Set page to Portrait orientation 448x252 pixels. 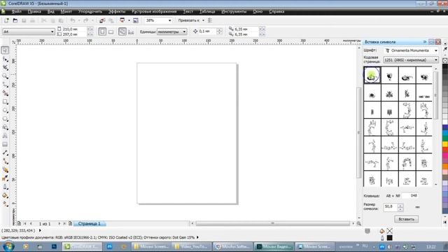[102, 31]
